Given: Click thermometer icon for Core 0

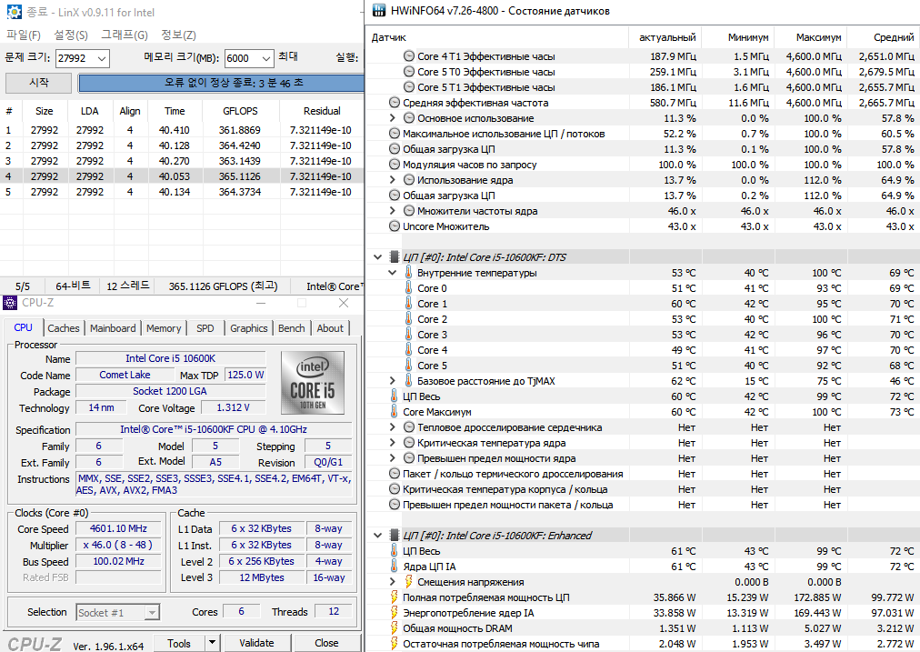Looking at the screenshot, I should coord(409,288).
